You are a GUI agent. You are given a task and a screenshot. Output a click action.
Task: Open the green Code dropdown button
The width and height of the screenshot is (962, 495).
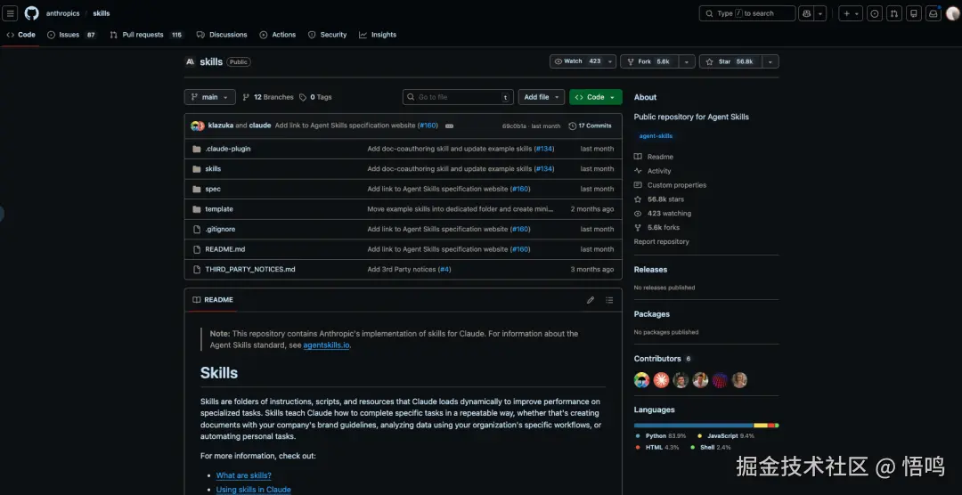click(x=596, y=97)
